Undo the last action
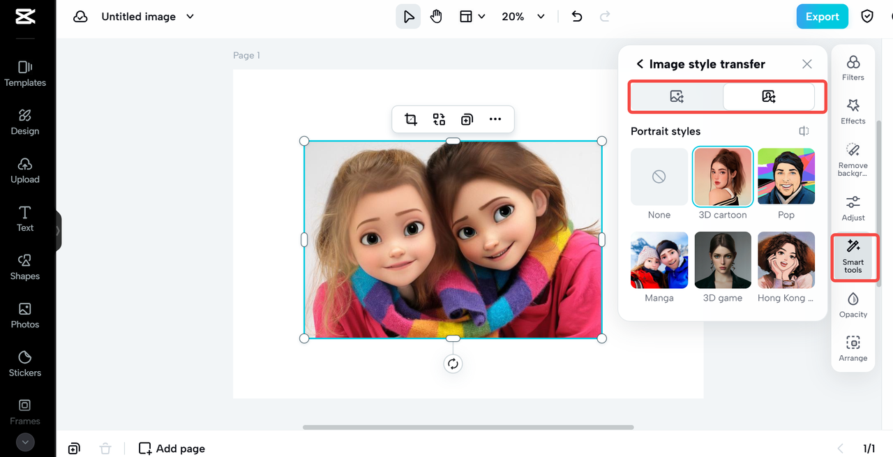Screen dimensions: 893x457 coord(577,17)
